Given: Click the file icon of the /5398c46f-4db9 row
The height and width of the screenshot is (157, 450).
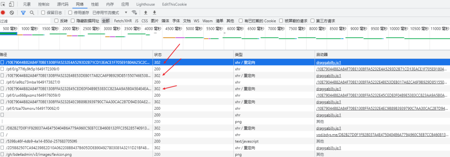Looking at the screenshot, I should point(2,141).
